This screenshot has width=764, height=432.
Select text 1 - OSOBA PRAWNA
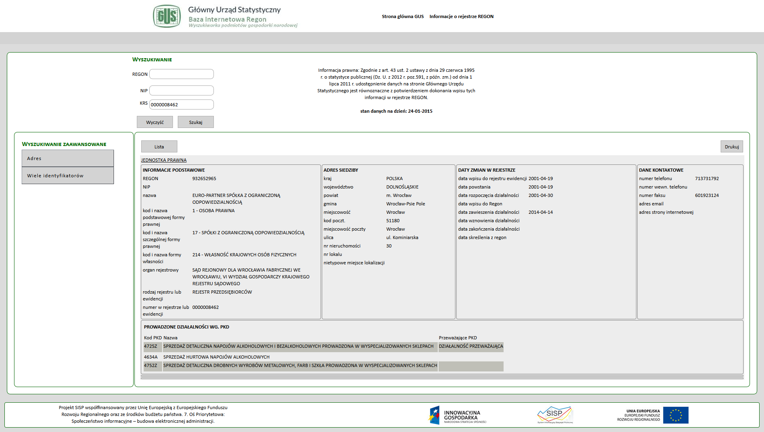[213, 211]
